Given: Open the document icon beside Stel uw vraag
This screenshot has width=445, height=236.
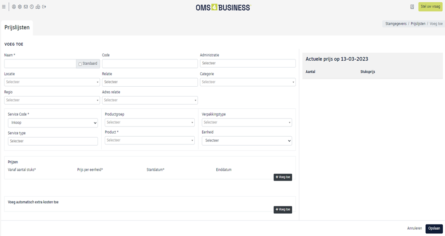Looking at the screenshot, I should 412,7.
